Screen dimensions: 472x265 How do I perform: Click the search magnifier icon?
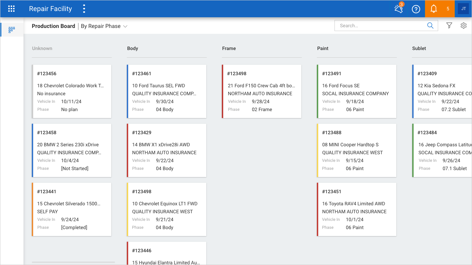(430, 26)
